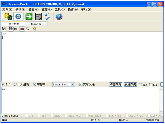Click the AccessPort title bar app icon

4,4
